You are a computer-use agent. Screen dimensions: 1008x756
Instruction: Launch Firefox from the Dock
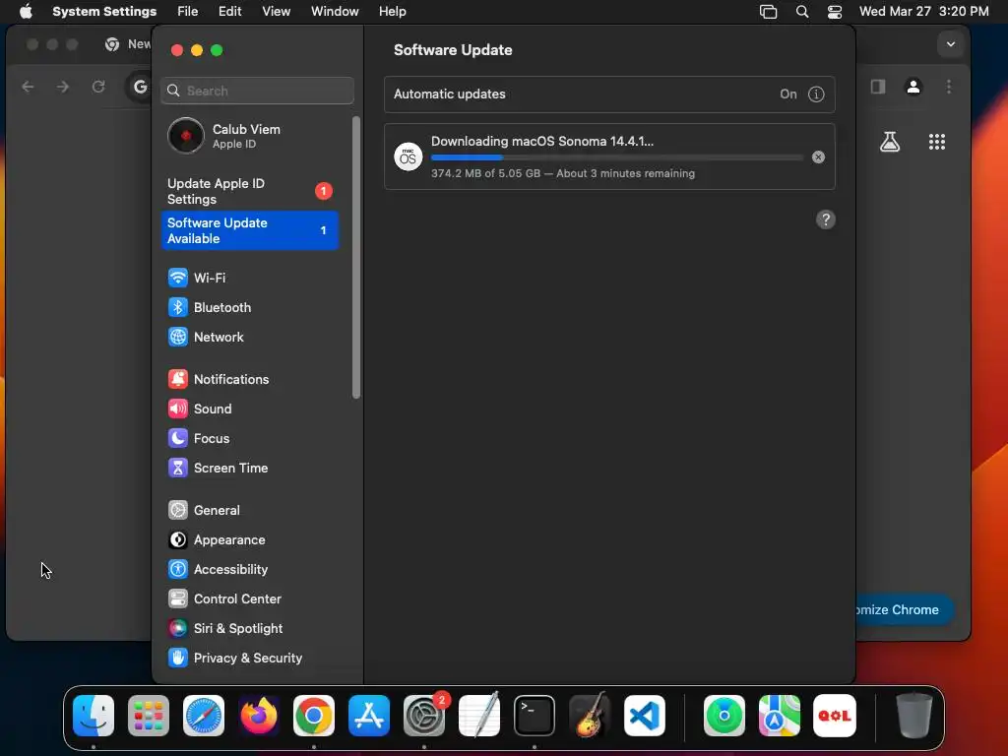(x=259, y=716)
